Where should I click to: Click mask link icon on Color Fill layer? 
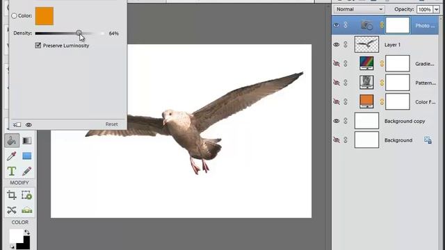(x=382, y=101)
